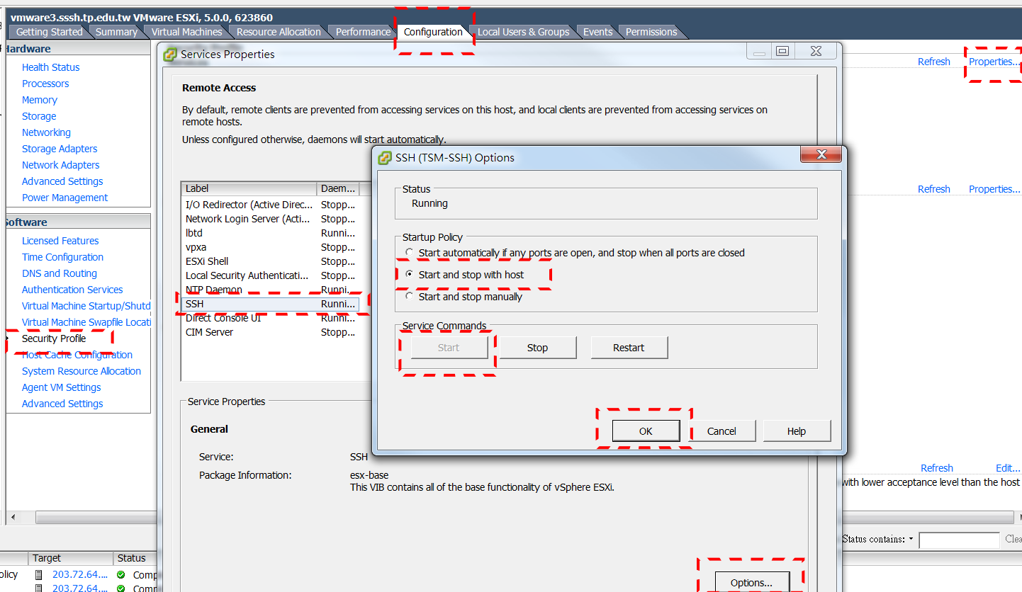Open Health Status in Hardware list
The width and height of the screenshot is (1022, 592).
(51, 67)
